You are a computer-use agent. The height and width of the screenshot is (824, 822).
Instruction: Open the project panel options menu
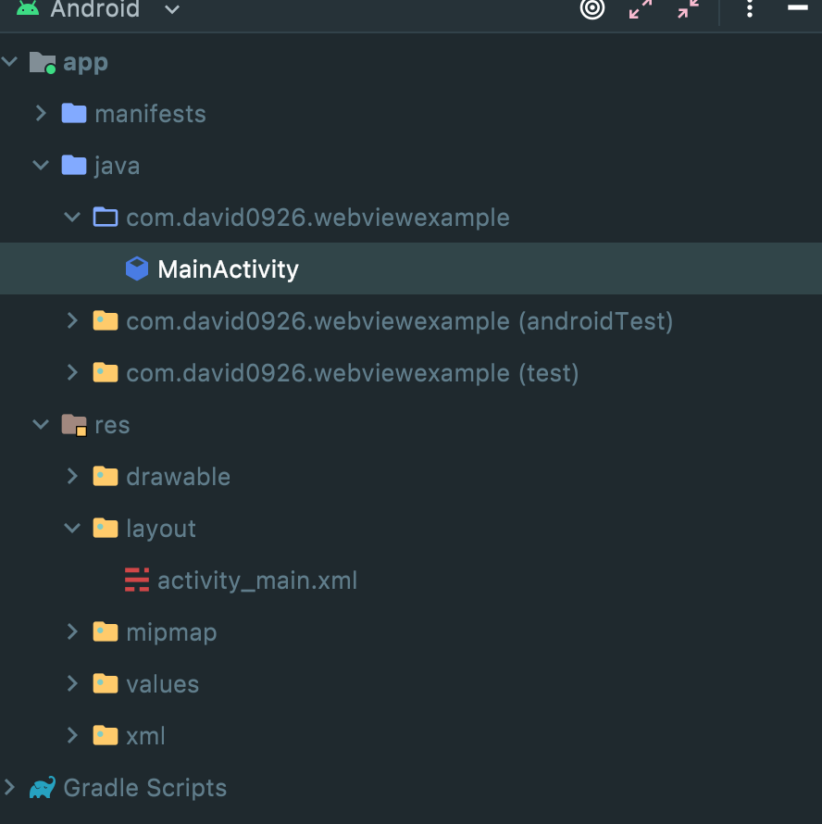click(x=750, y=8)
